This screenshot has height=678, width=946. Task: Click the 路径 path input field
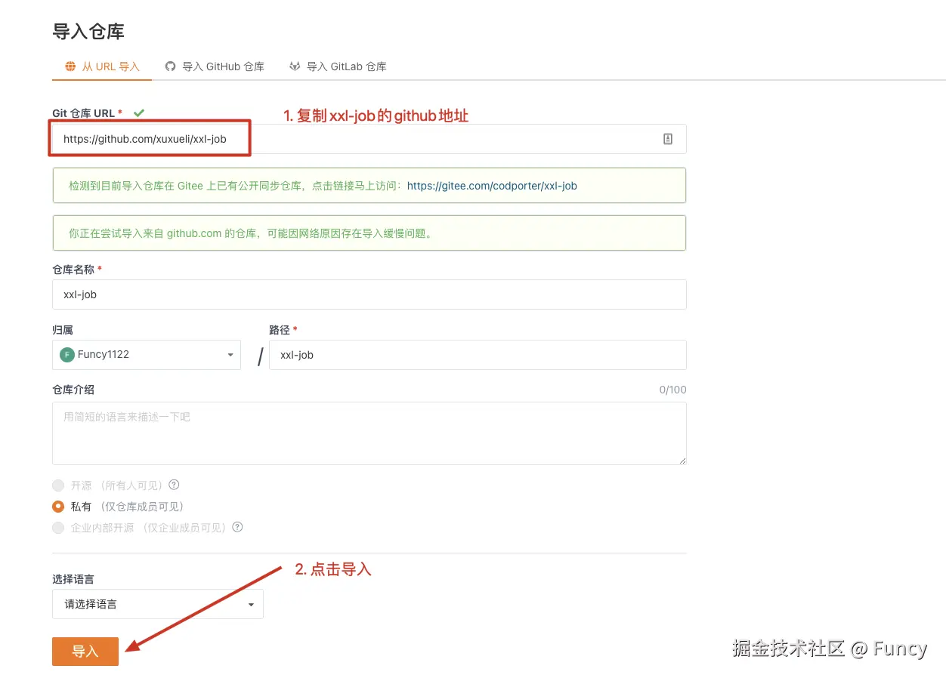(478, 355)
